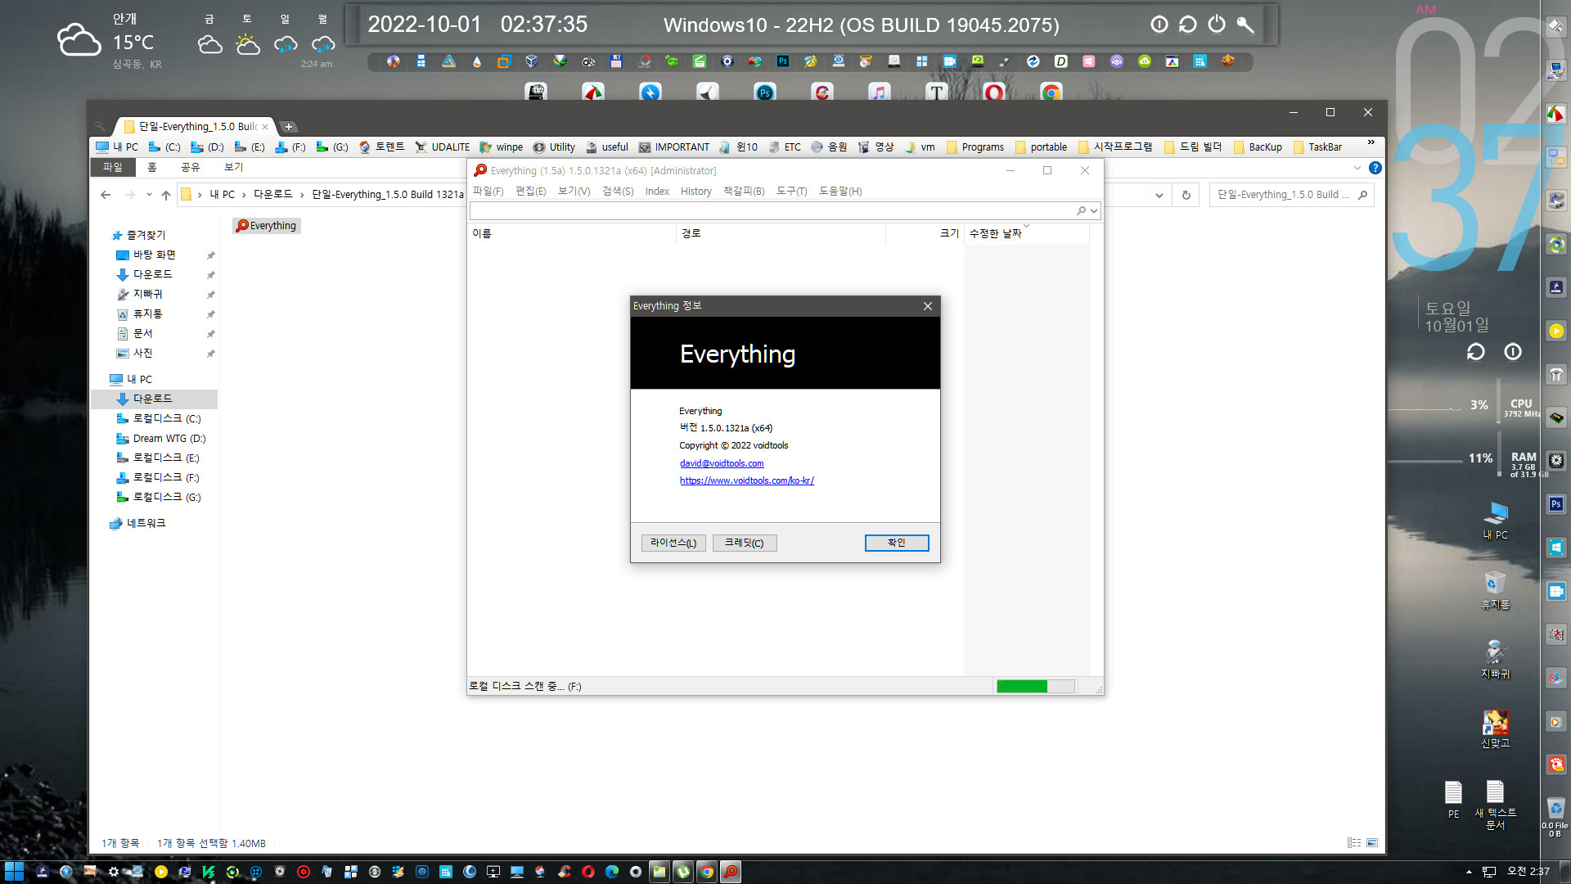Click the 확인 button in Everything info dialog

pyautogui.click(x=897, y=543)
